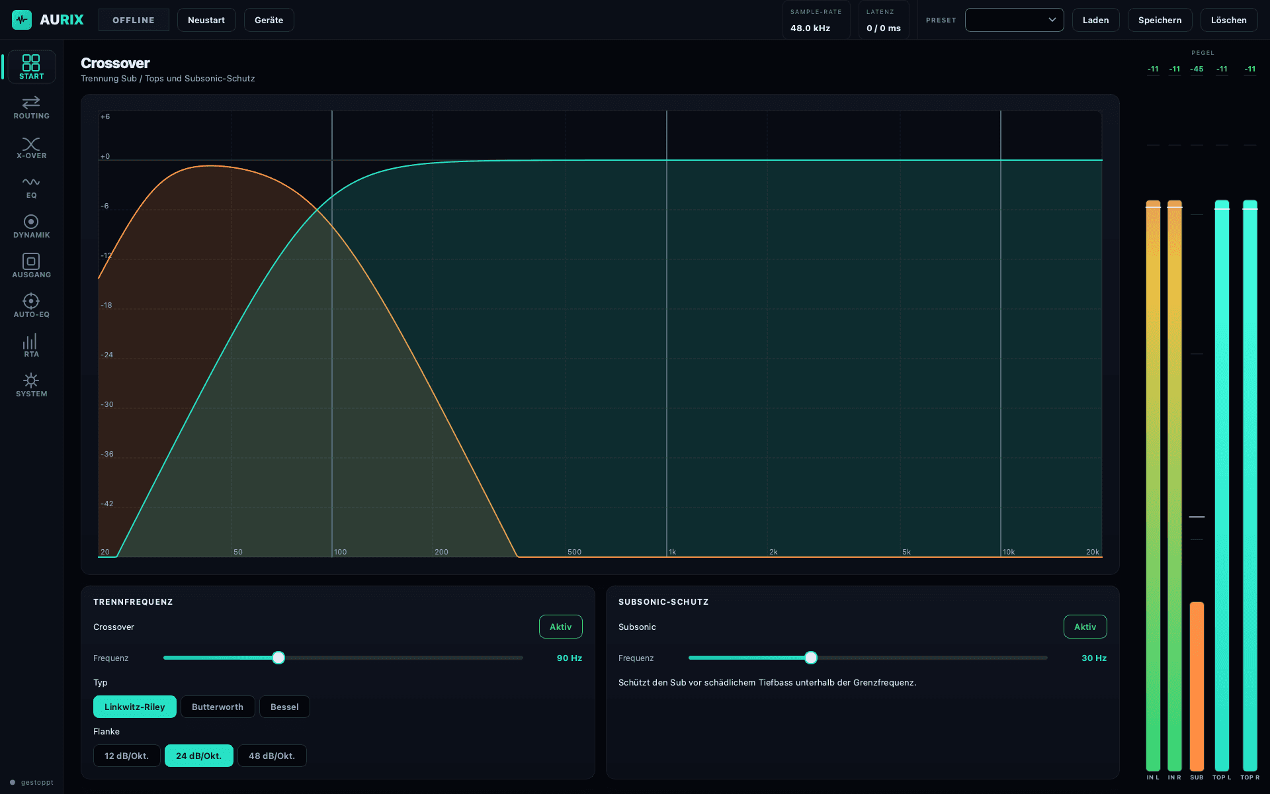Viewport: 1270px width, 794px height.
Task: Click the 90 Hz frequency value
Action: click(569, 658)
